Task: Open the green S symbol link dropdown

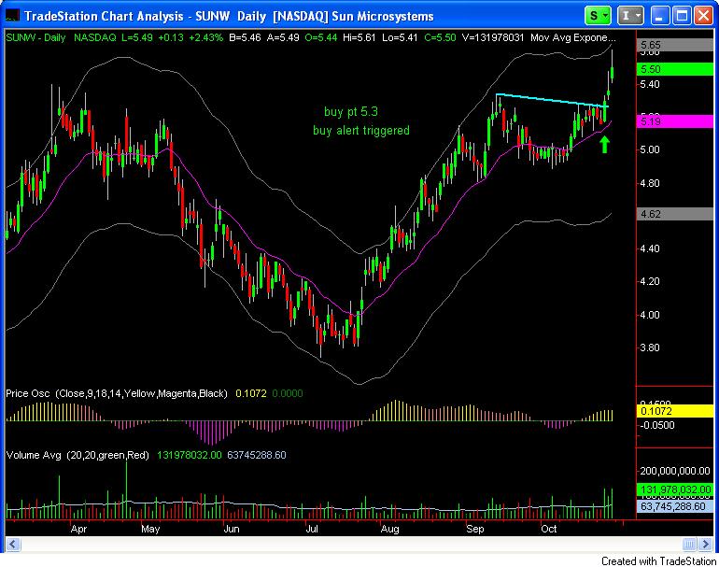Action: click(x=598, y=16)
